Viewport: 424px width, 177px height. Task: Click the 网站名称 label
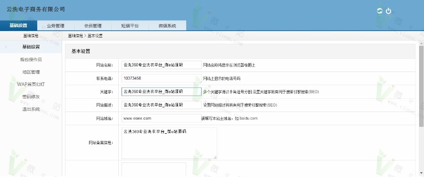point(105,65)
